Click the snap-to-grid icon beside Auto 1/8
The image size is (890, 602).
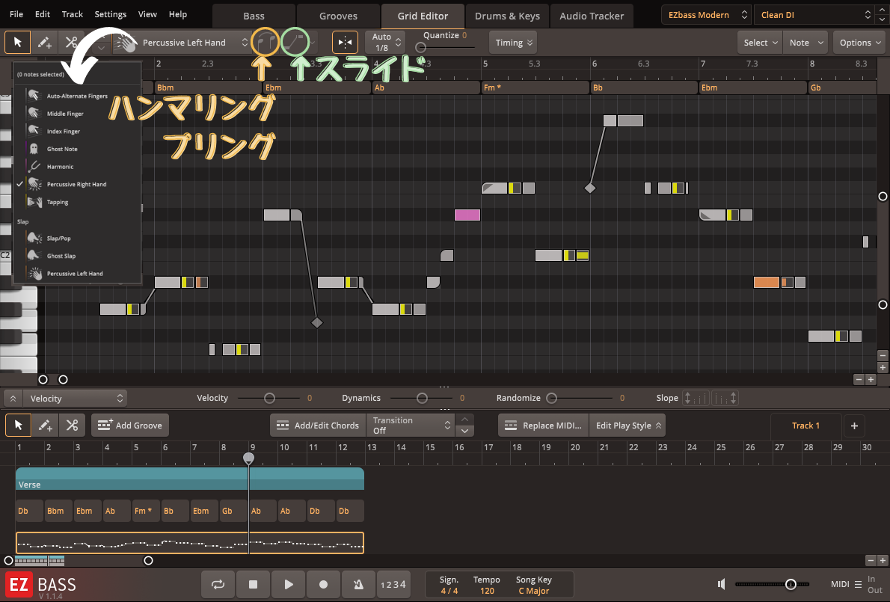pos(345,43)
